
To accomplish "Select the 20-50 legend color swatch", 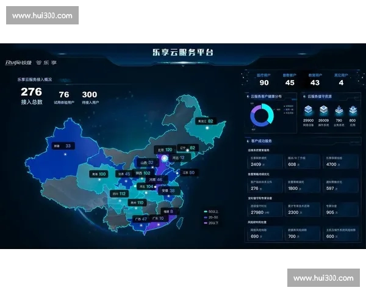I will [x=206, y=217].
